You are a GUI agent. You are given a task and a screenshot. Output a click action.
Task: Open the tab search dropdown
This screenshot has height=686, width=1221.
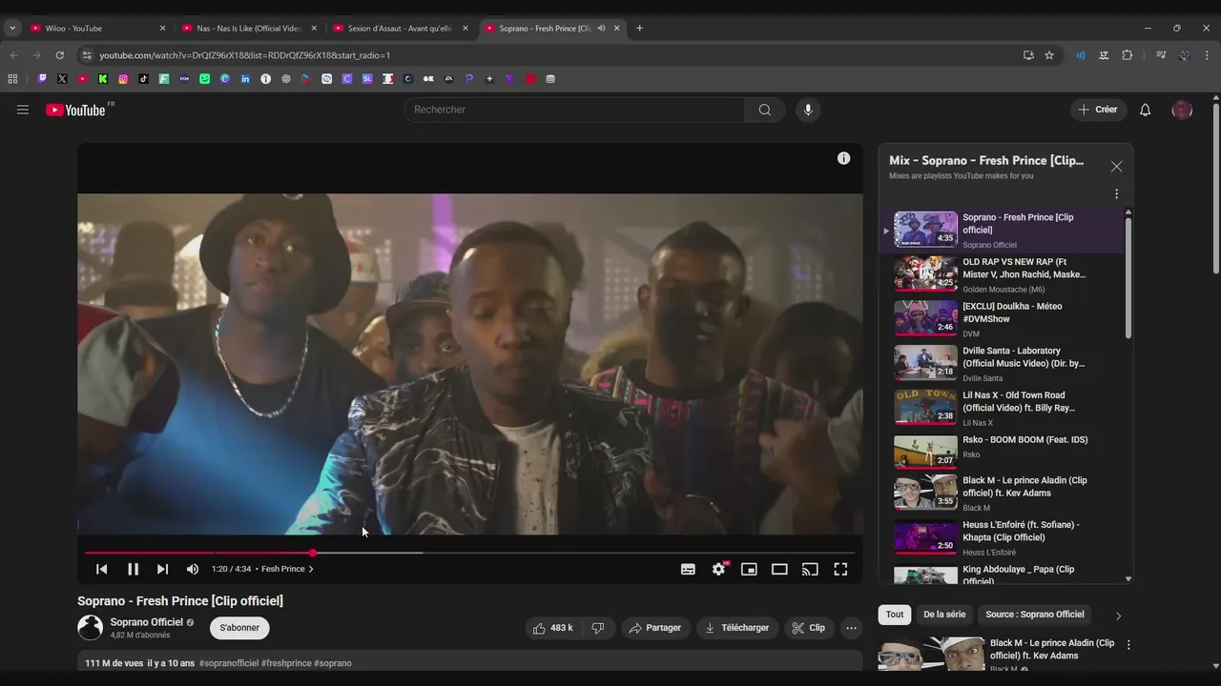[12, 29]
